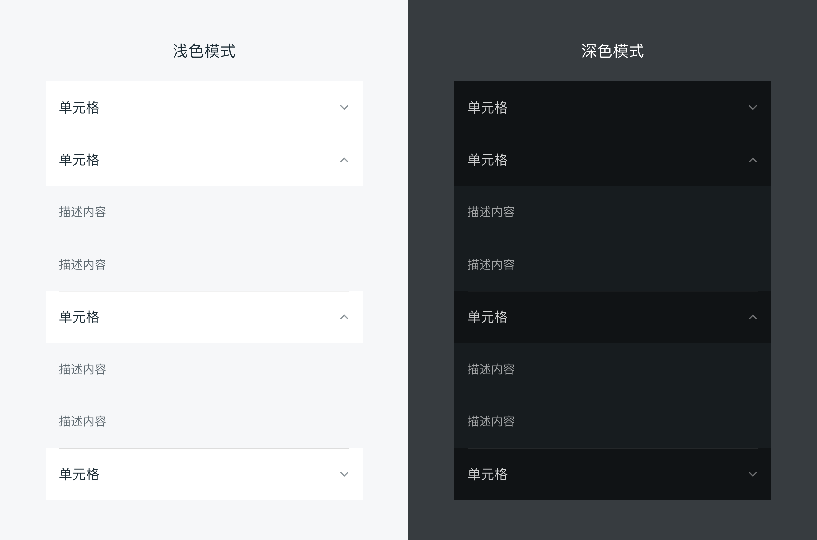The width and height of the screenshot is (817, 540).
Task: Click second 单元格 label in dark panel
Action: click(x=487, y=160)
